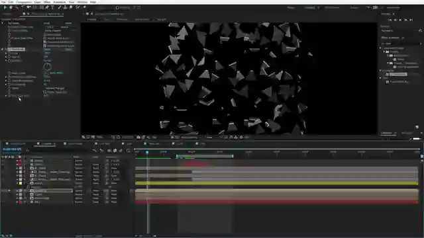This screenshot has height=238, width=424.
Task: Select the Brush tool
Action: click(x=60, y=7)
